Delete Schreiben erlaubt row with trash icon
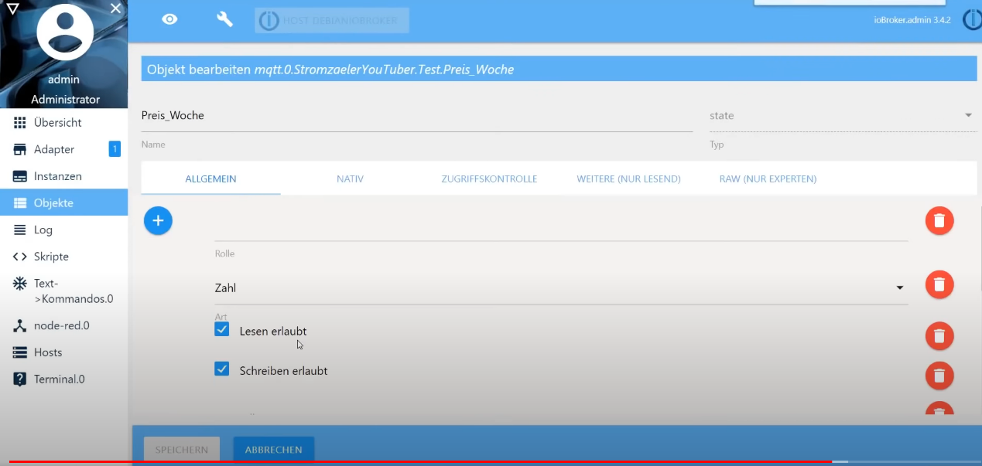Screen dimensions: 982x466 [x=939, y=376]
